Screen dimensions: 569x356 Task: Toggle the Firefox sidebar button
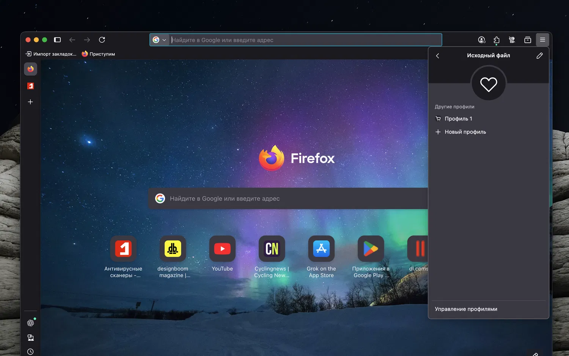57,40
